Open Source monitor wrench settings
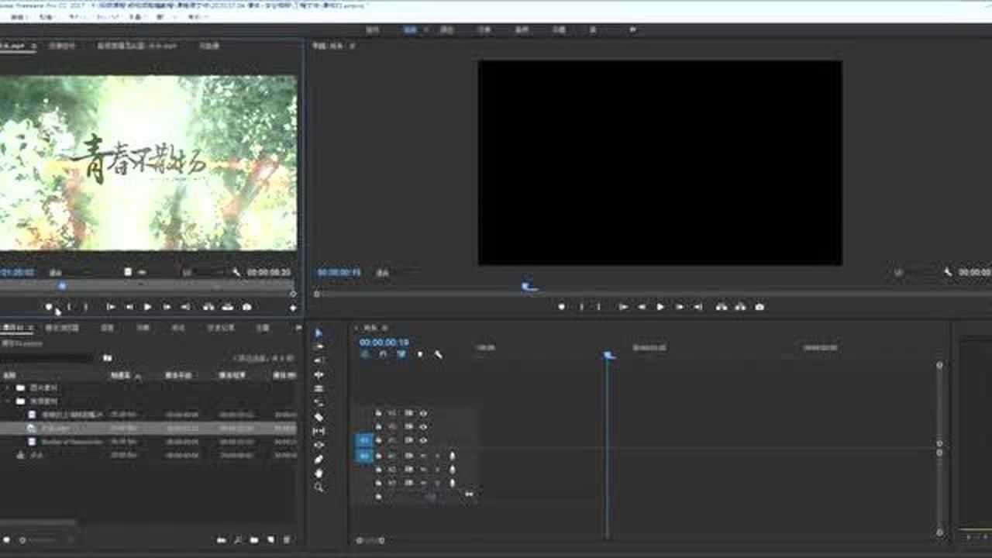992x558 pixels. (x=236, y=273)
